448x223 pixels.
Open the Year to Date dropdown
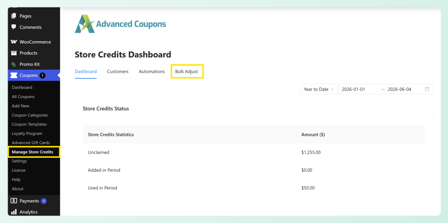319,89
